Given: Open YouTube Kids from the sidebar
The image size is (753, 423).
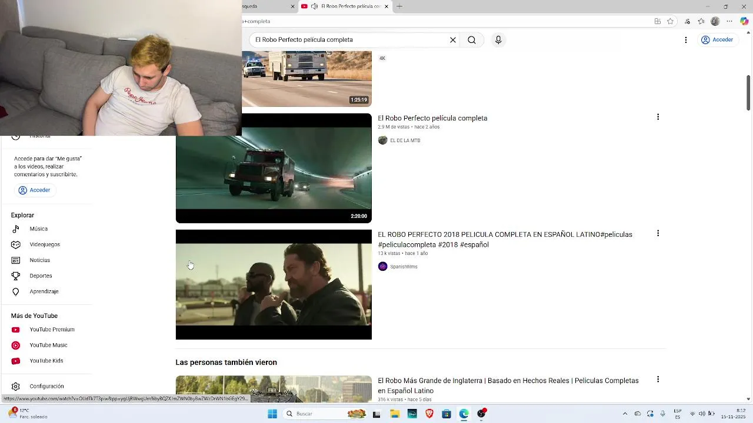Looking at the screenshot, I should [47, 361].
